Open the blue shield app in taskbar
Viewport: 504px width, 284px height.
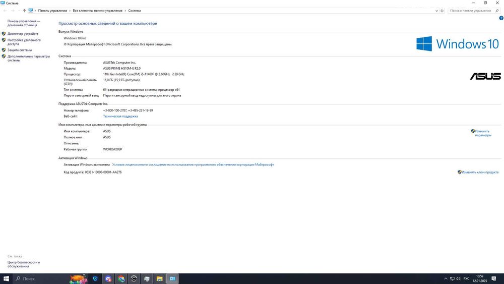[x=95, y=278]
